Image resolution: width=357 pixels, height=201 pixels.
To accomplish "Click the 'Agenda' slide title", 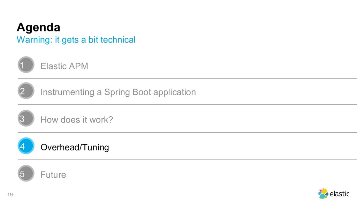I will tap(39, 27).
